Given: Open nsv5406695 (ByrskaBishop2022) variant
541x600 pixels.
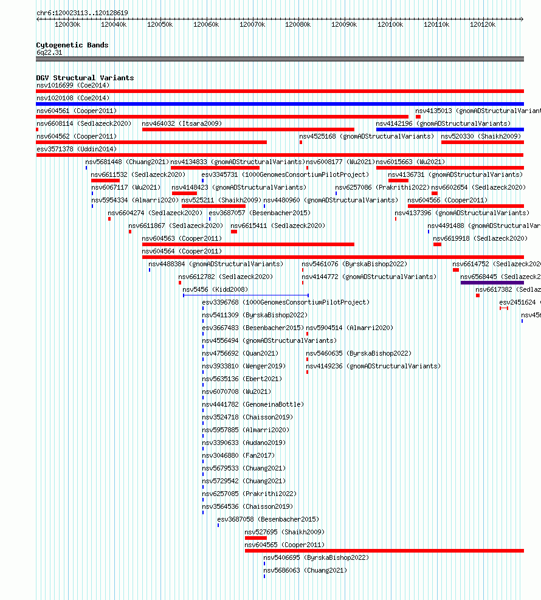Looking at the screenshot, I should point(316,557).
